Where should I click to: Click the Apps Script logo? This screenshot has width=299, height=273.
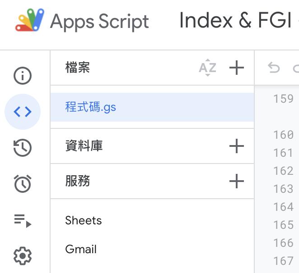coord(30,21)
